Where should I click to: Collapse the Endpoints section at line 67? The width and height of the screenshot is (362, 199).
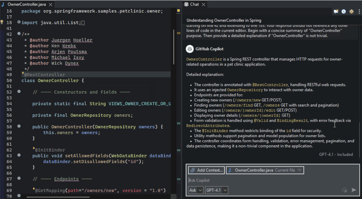coord(19,178)
